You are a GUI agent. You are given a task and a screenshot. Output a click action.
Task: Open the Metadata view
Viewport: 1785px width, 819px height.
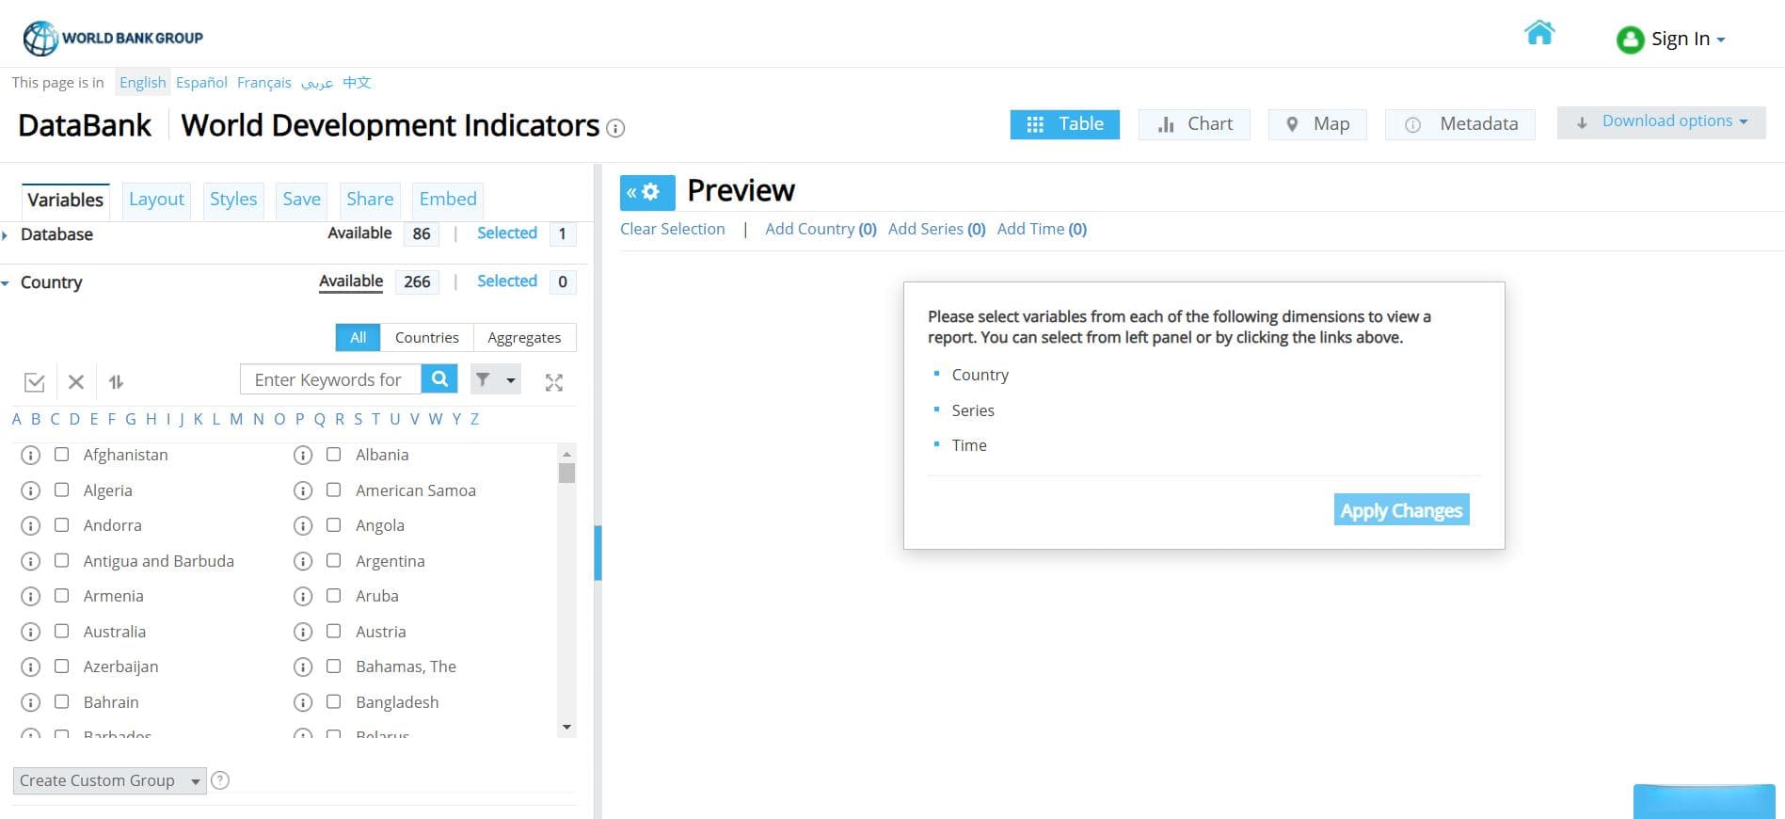tap(1460, 124)
